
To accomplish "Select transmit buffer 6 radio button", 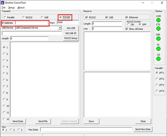I will pyautogui.click(x=4, y=80).
